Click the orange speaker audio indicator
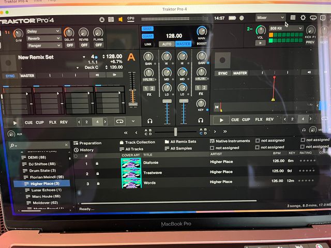The height and width of the screenshot is (248, 331). click(121, 20)
